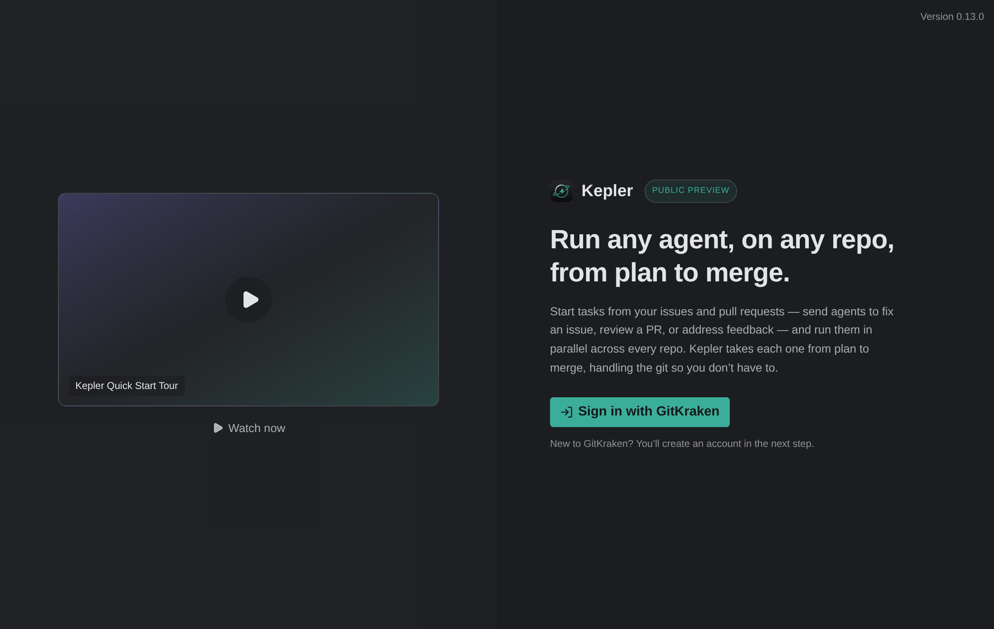This screenshot has width=994, height=629.
Task: Click the Kepler planet logo icon
Action: (x=561, y=191)
